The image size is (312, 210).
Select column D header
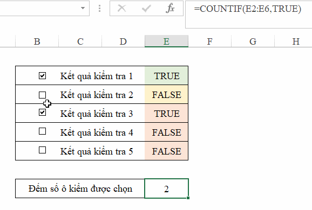[123, 41]
